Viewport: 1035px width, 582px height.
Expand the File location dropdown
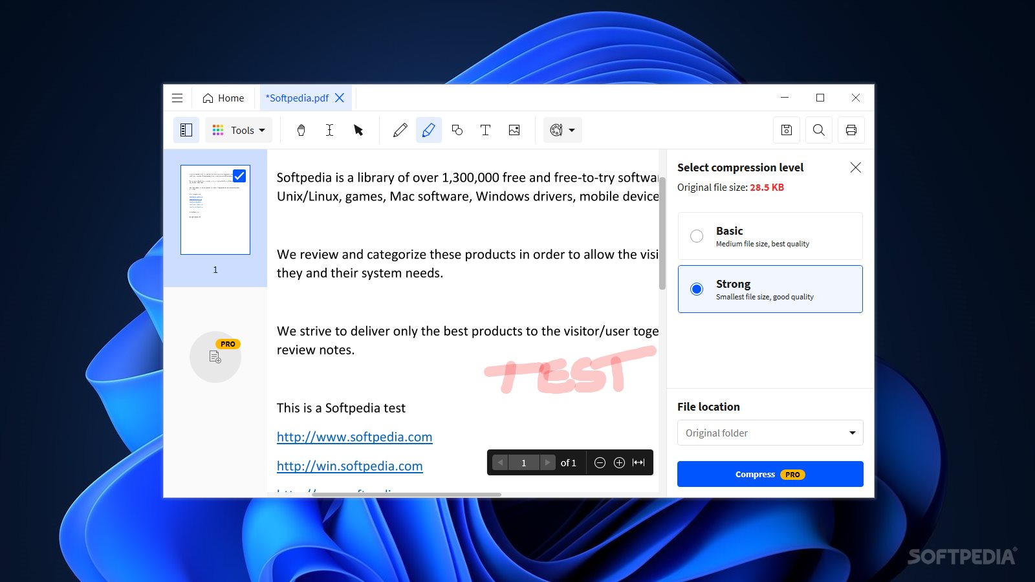[770, 433]
